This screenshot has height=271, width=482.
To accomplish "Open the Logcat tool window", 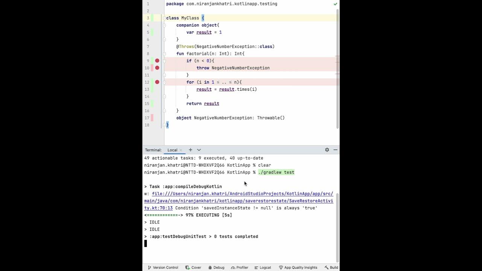I will tap(262, 268).
